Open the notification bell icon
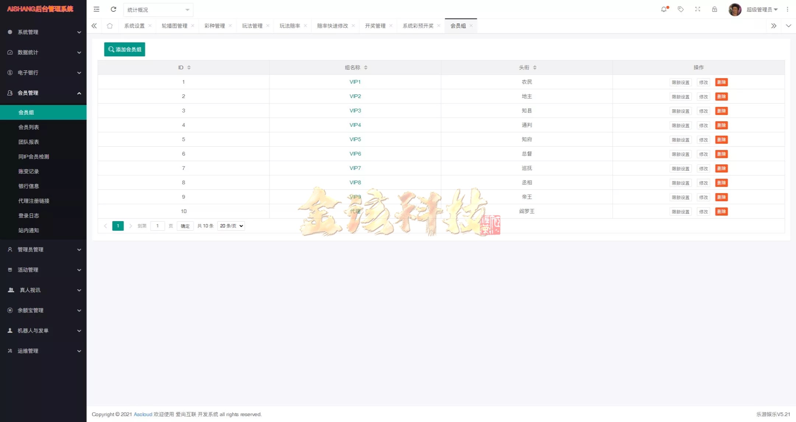 point(664,9)
